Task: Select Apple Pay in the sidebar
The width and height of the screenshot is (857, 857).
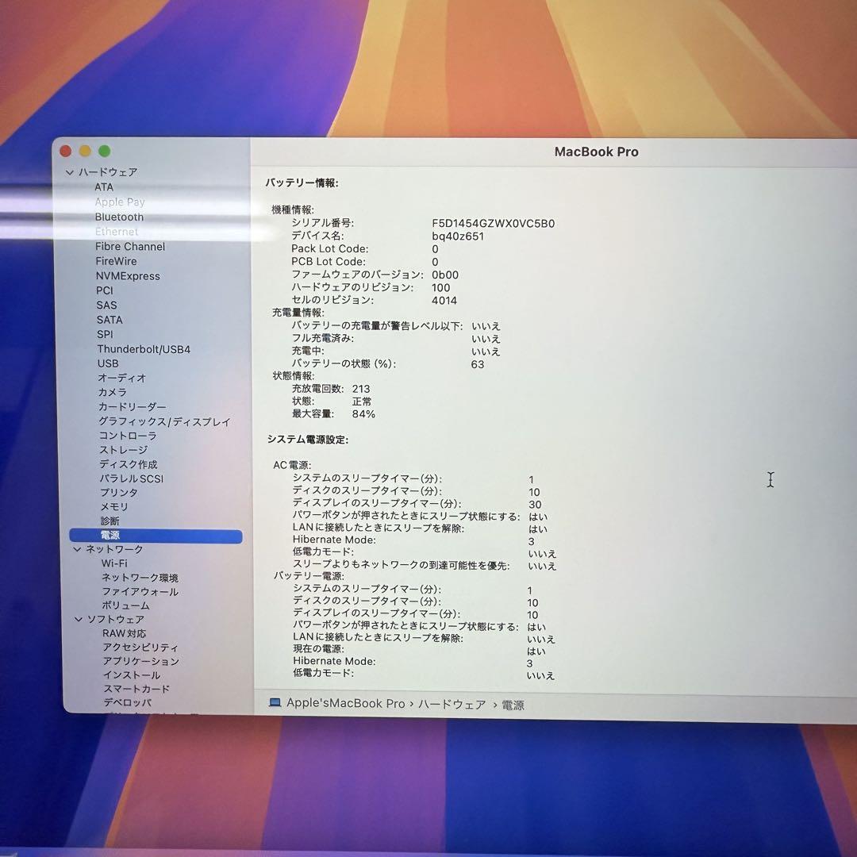Action: coord(120,202)
